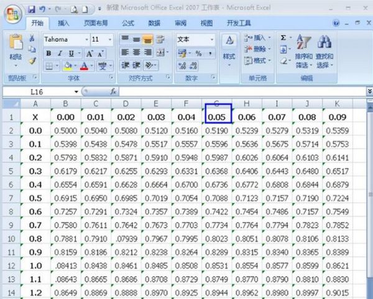Increase font size with large A
Image resolution: width=373 pixels, height=299 pixels.
point(89,53)
